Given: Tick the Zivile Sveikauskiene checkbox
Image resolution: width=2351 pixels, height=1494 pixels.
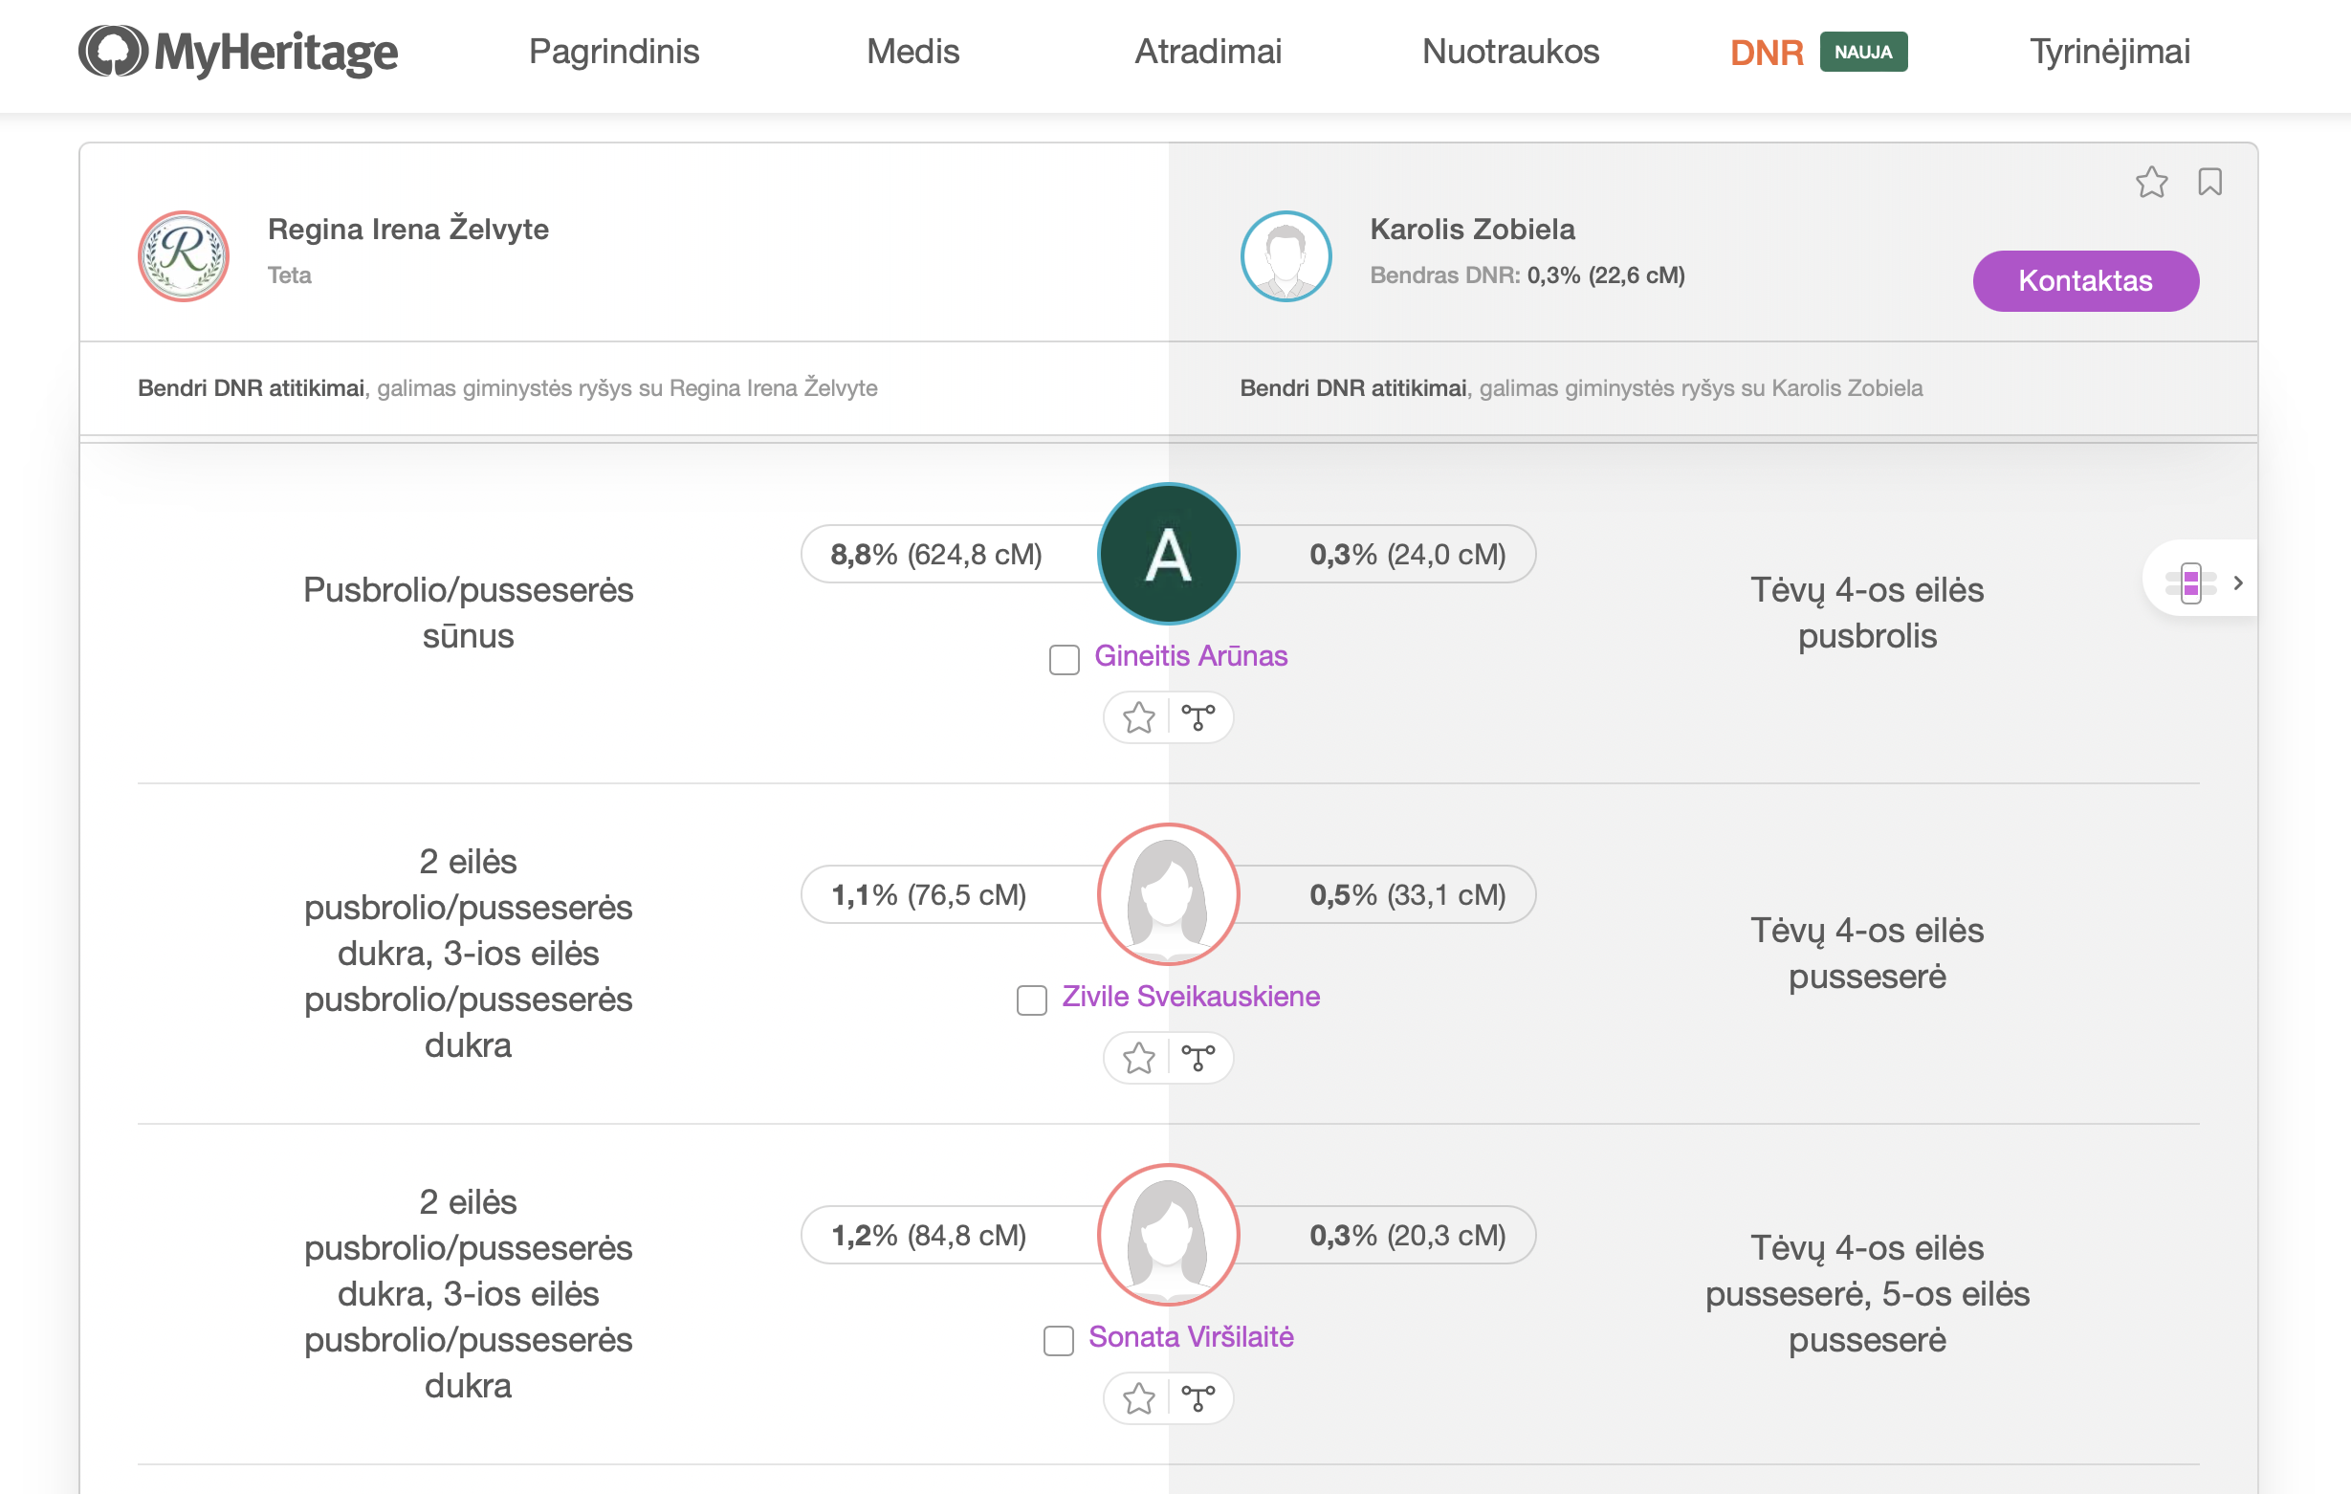Looking at the screenshot, I should pos(1032,1000).
